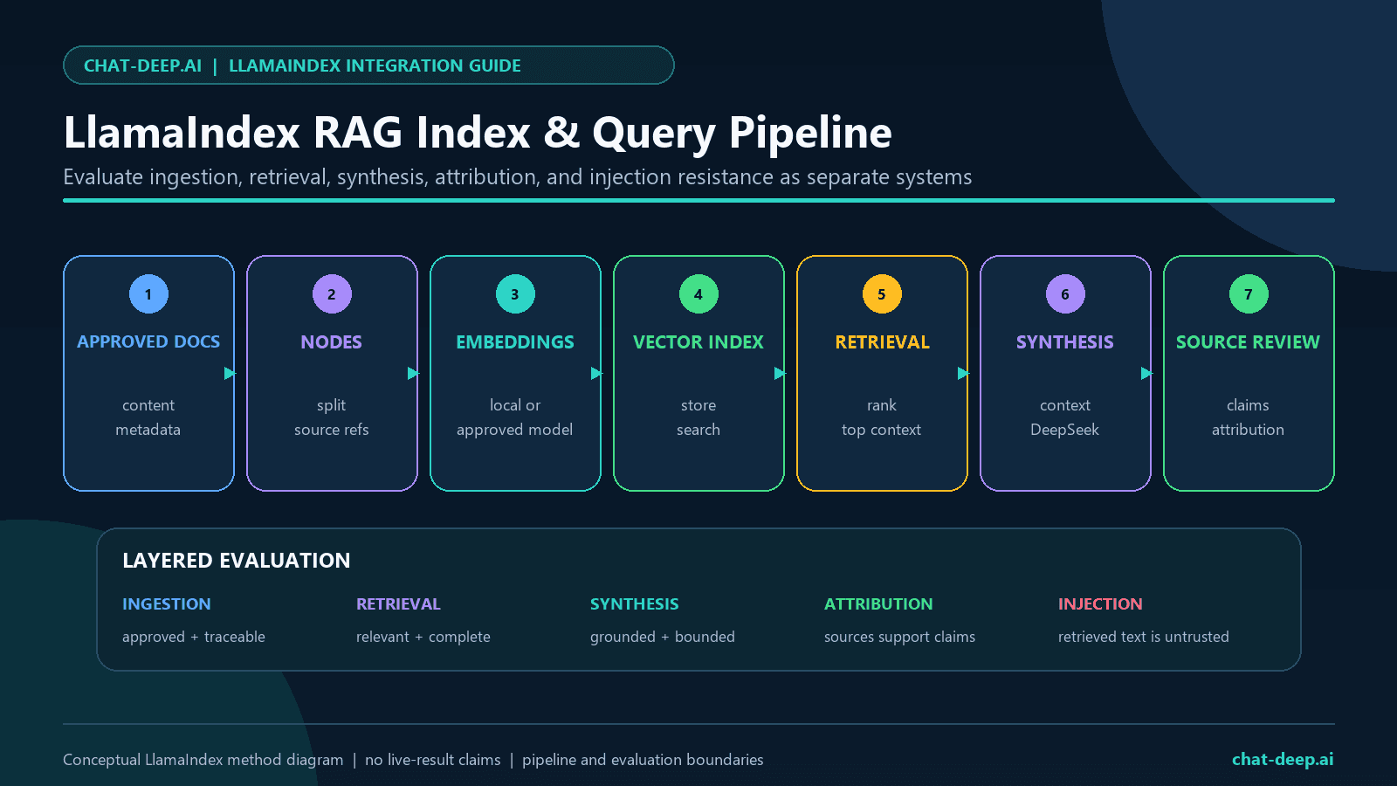Viewport: 1397px width, 786px height.
Task: Click 'sources support claims' text
Action: point(899,637)
